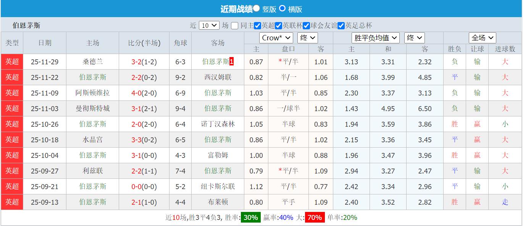This screenshot has height=226, width=523.
Task: Select the 横版 layout radio button
Action: pyautogui.click(x=282, y=8)
